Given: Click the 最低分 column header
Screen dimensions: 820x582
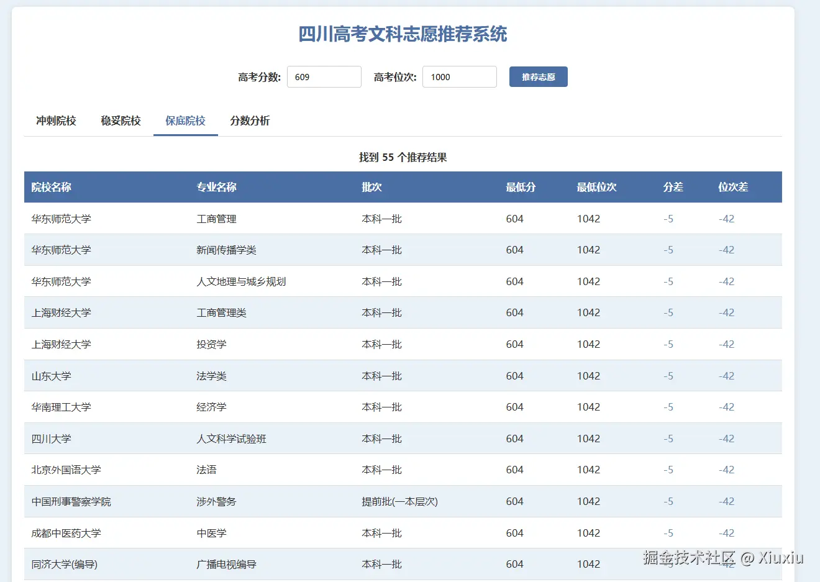Looking at the screenshot, I should [x=521, y=187].
